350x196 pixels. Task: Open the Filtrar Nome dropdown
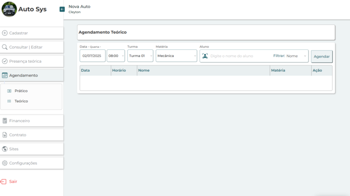pos(296,56)
